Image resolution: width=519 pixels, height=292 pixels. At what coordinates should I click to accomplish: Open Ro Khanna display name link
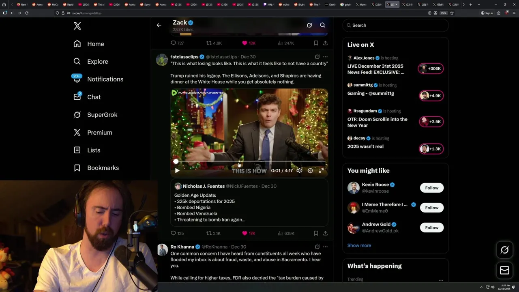(182, 247)
